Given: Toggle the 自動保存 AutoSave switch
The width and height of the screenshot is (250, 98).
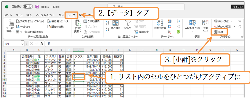Looking at the screenshot, I should [x=28, y=7].
